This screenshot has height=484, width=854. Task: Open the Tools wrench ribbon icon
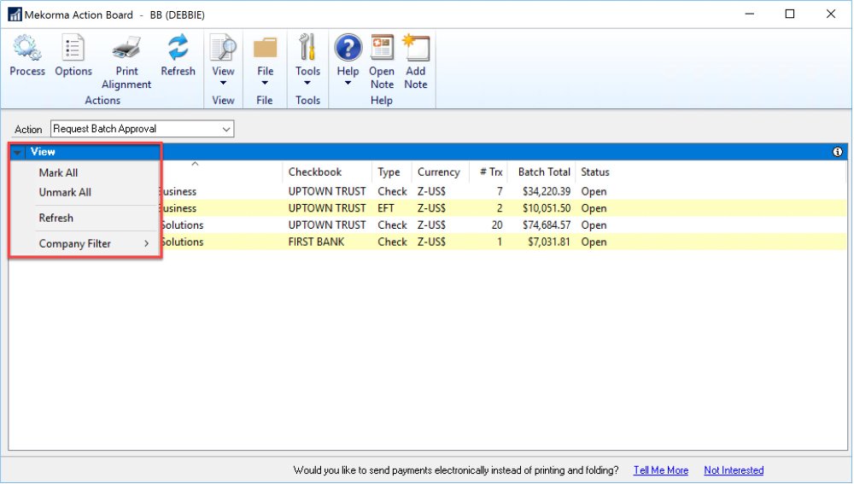pos(307,48)
